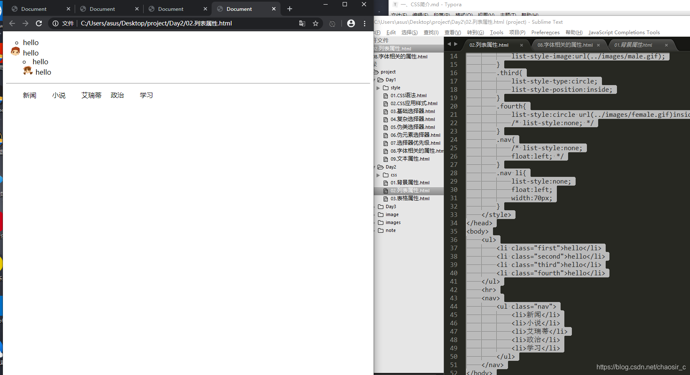Click the 学习 nav item on page

point(147,96)
